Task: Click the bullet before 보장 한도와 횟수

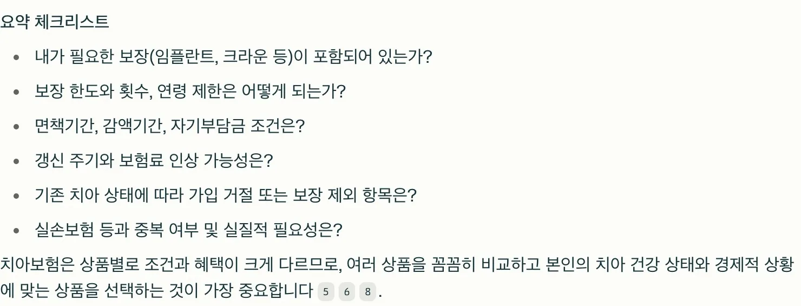Action: click(x=17, y=92)
